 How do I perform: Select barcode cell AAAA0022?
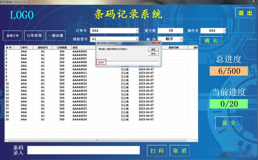point(80,105)
